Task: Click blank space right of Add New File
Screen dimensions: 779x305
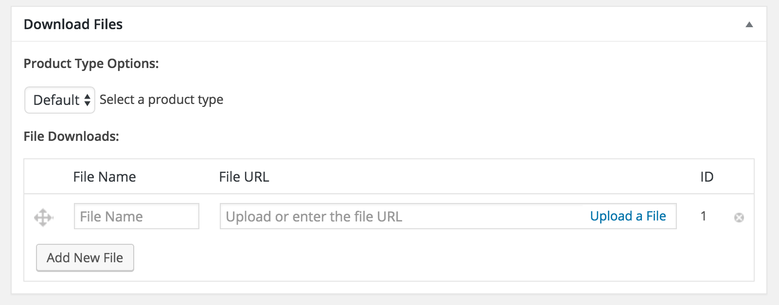Action: click(x=389, y=258)
